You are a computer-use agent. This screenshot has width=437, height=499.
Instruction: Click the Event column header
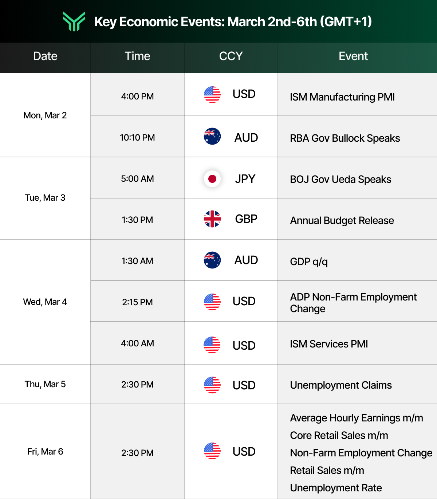(353, 56)
